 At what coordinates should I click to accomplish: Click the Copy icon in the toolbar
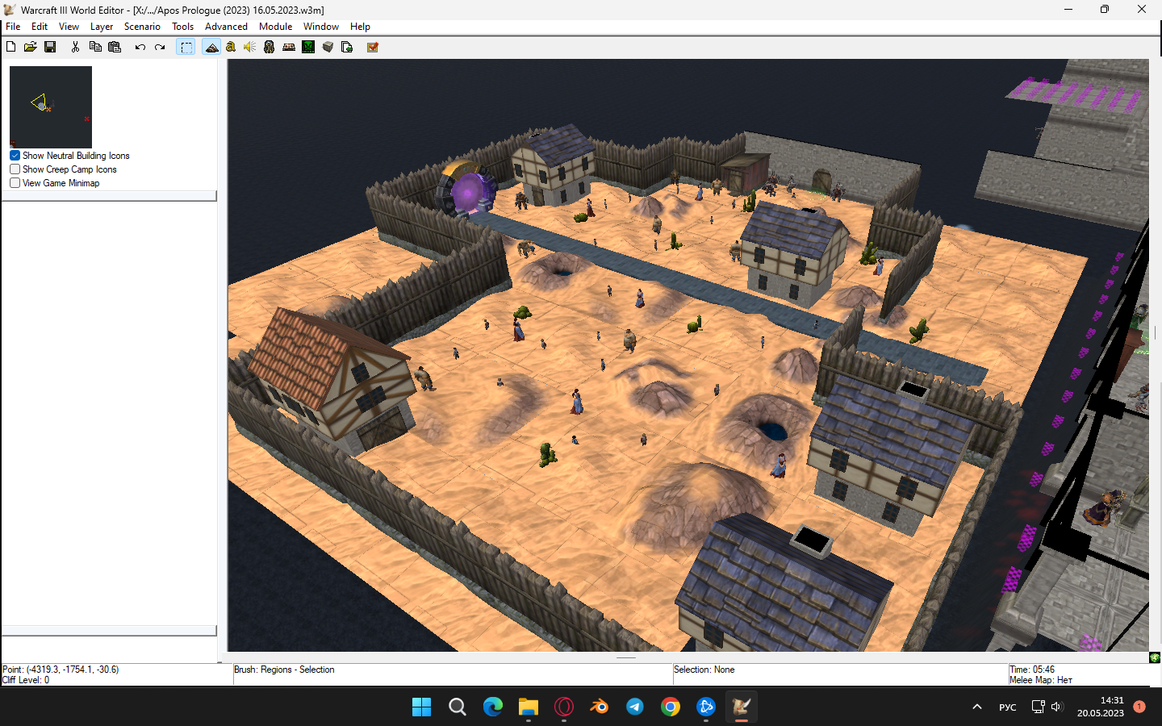tap(95, 47)
